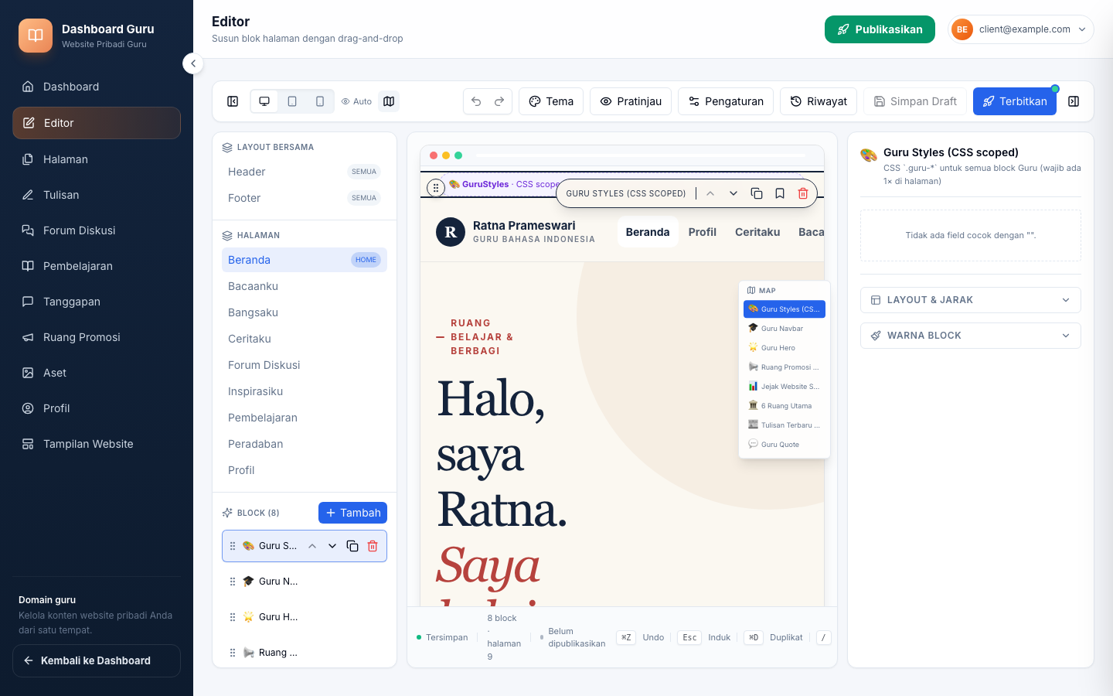Click Simpan Draft button

pyautogui.click(x=915, y=101)
